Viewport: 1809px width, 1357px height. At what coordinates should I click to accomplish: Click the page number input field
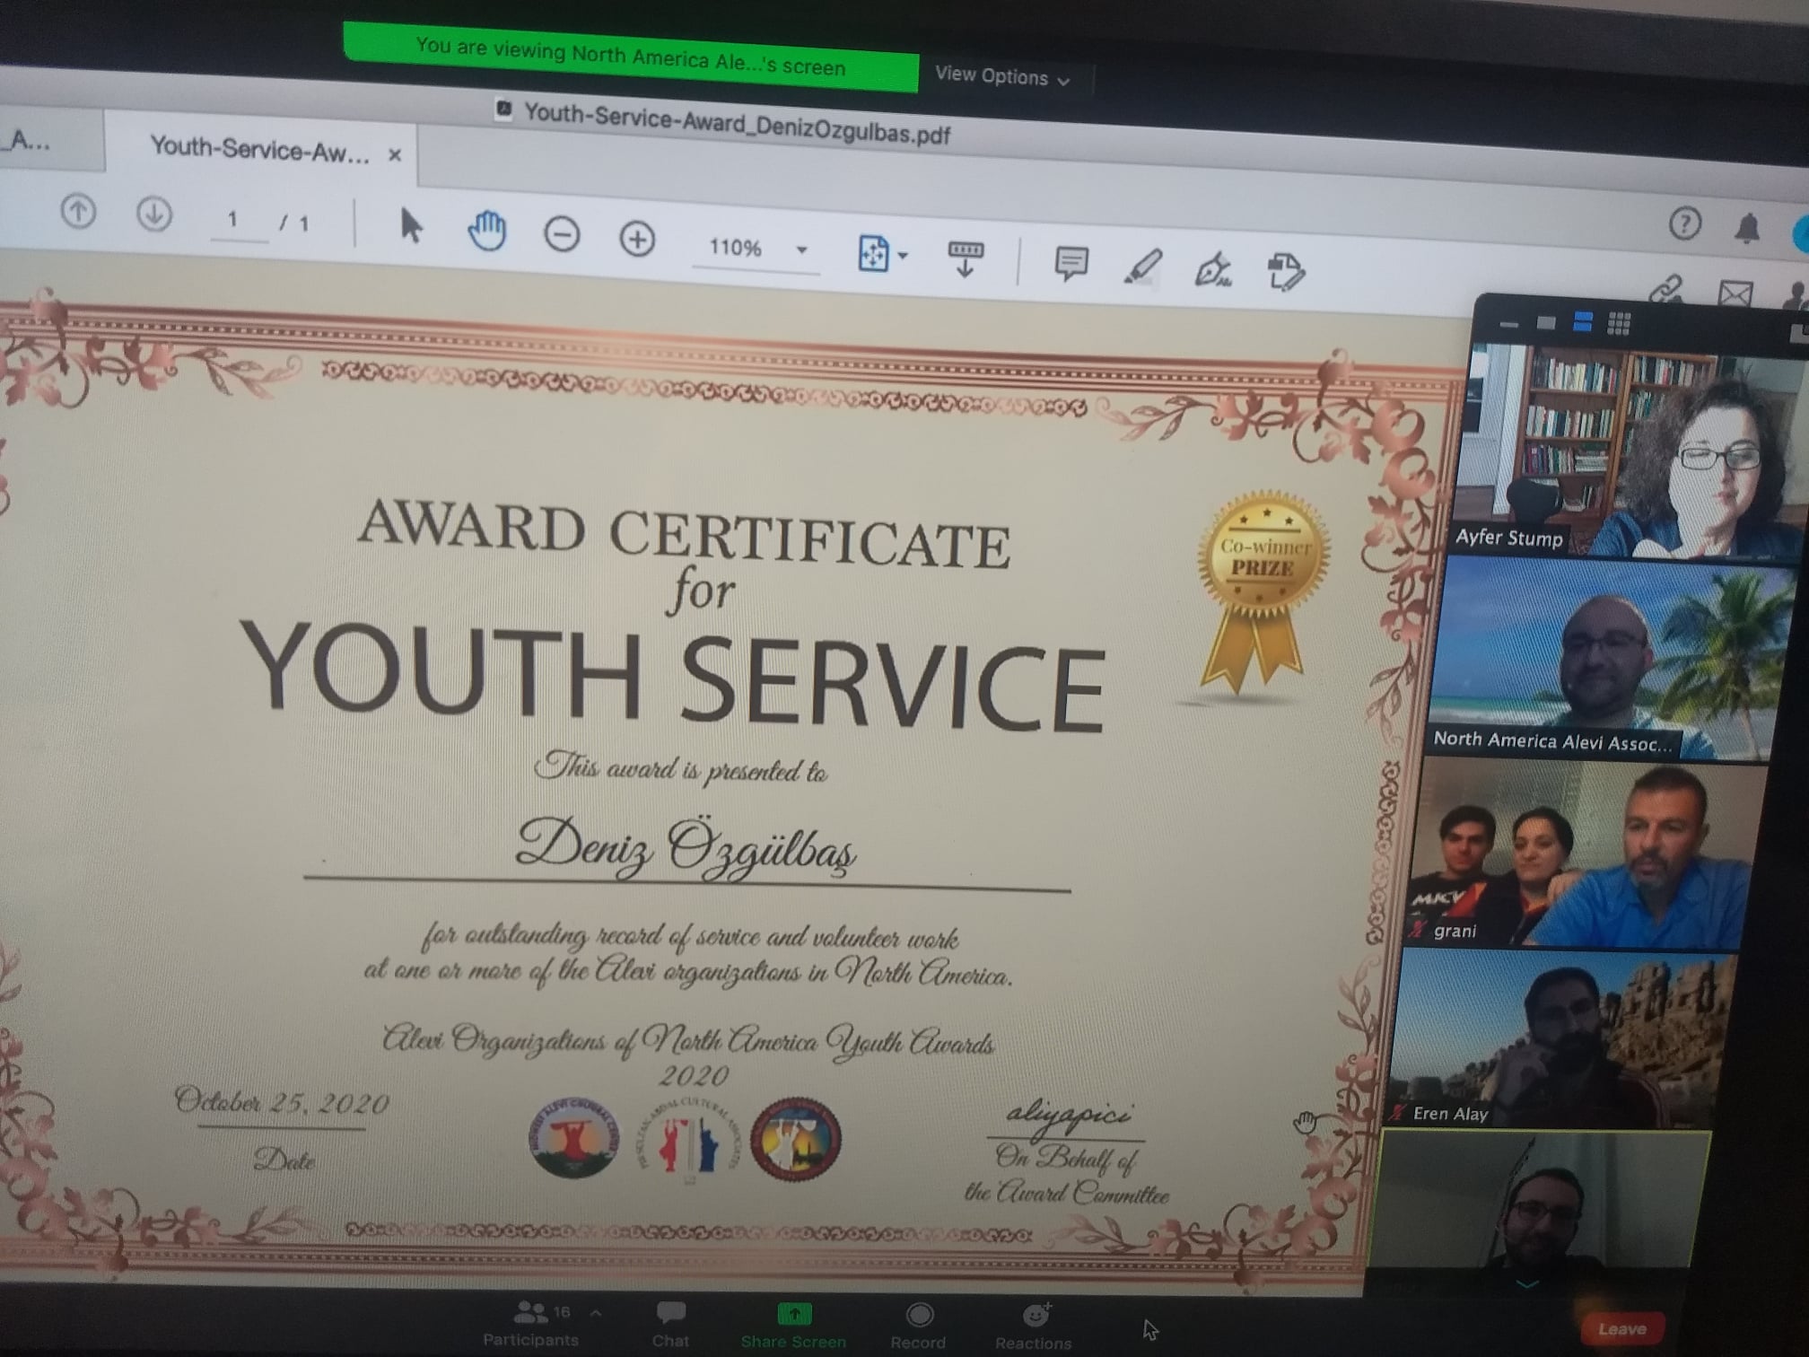click(235, 221)
